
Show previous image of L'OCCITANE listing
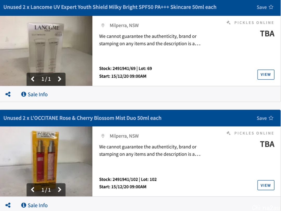coord(33,190)
